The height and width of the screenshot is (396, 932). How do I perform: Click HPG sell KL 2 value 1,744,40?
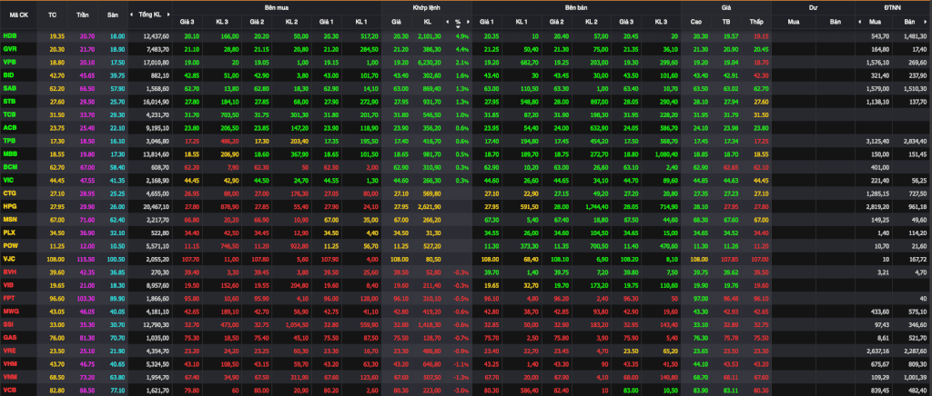click(x=595, y=205)
